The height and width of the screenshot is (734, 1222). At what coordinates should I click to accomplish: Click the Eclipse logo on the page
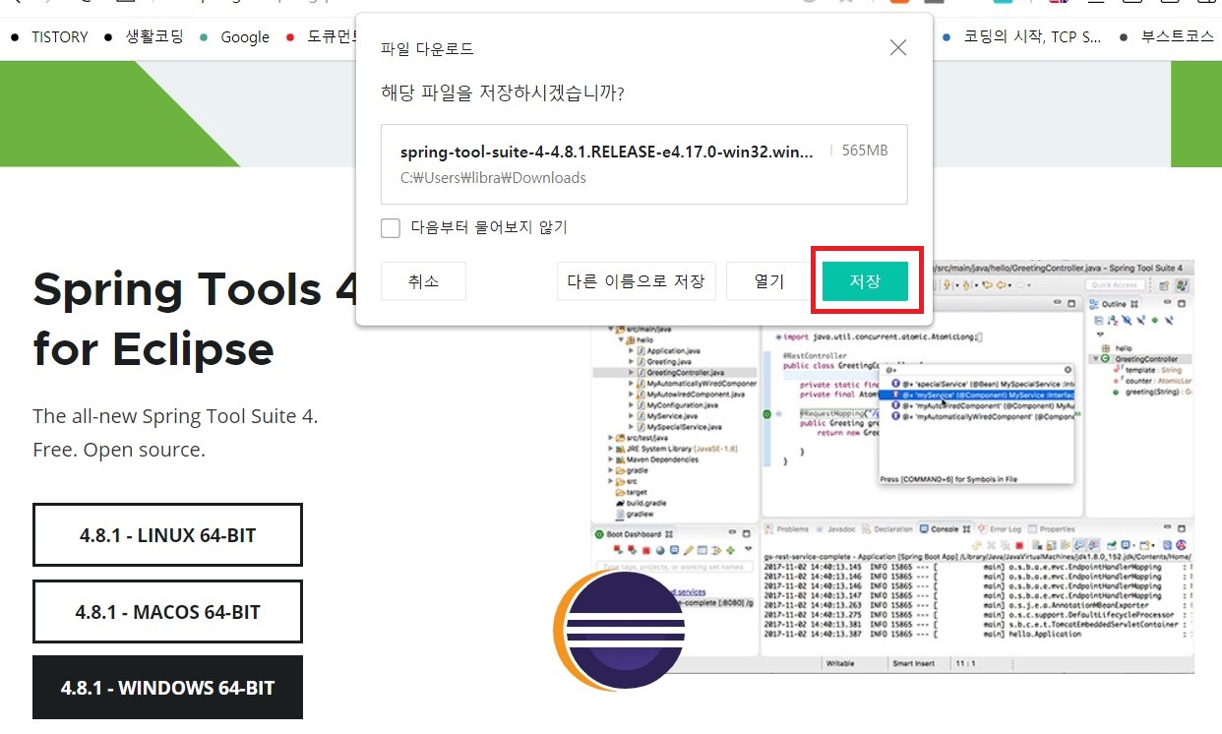pyautogui.click(x=619, y=630)
